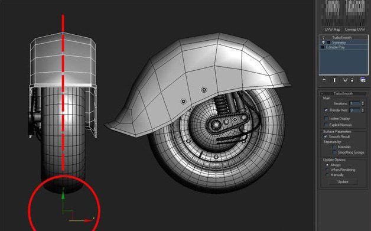This screenshot has height=231, width=371.
Task: Select TurboSmooth in modifier stack
Action: [342, 38]
